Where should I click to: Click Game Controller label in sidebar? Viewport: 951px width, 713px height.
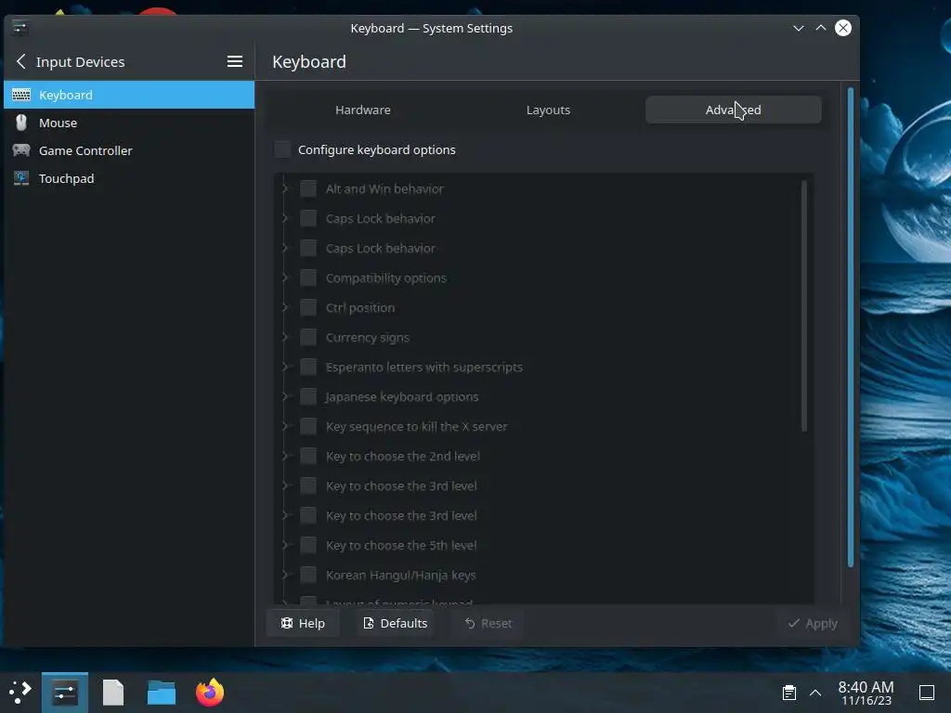click(85, 150)
